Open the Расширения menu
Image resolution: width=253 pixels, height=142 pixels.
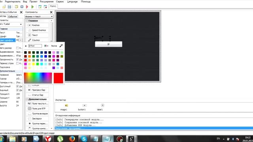coord(47,2)
